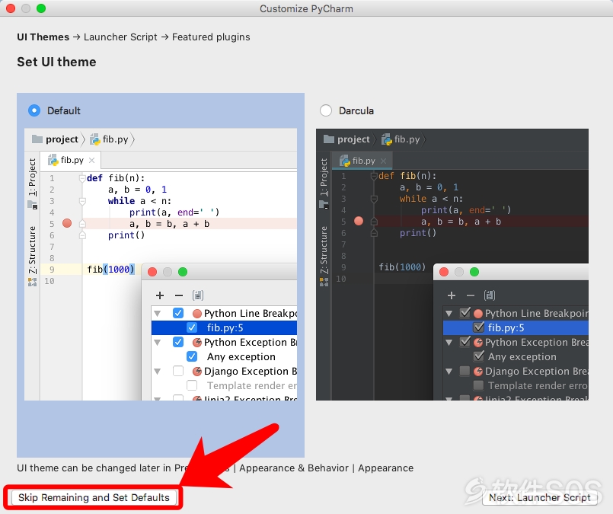This screenshot has height=514, width=613.
Task: Select the Darcula theme radio button
Action: tap(326, 110)
